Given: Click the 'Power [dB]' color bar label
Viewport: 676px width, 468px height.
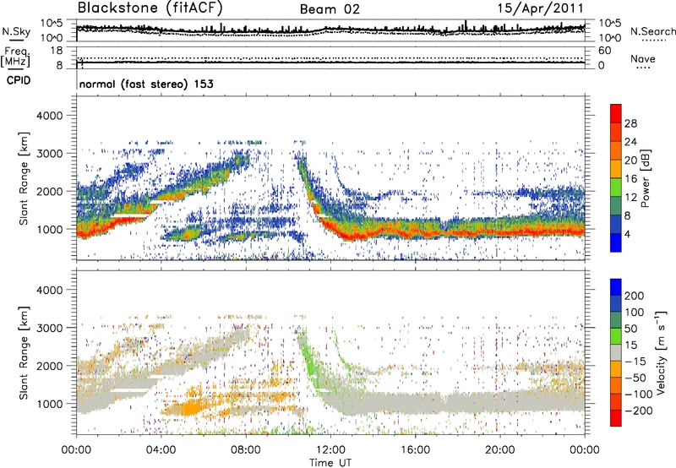Looking at the screenshot, I should point(645,178).
